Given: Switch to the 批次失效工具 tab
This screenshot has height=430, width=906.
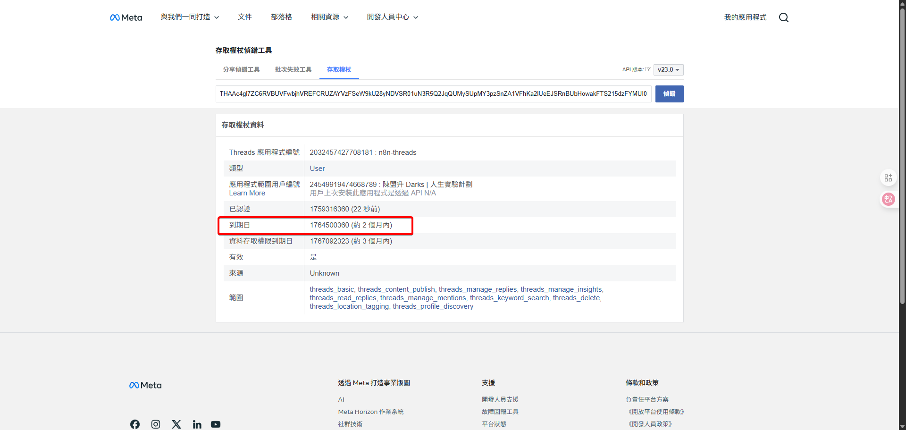Looking at the screenshot, I should coord(293,69).
